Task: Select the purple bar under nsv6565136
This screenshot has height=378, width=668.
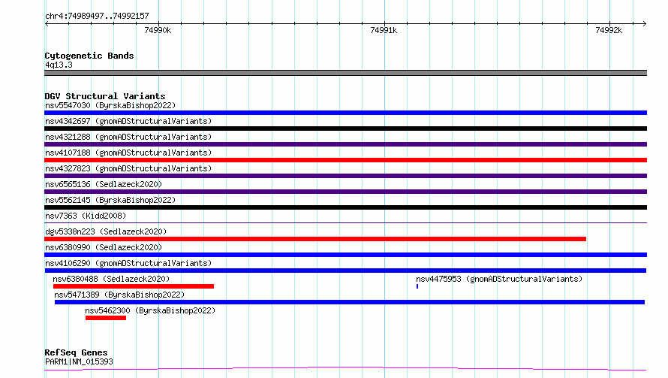Action: tap(345, 192)
